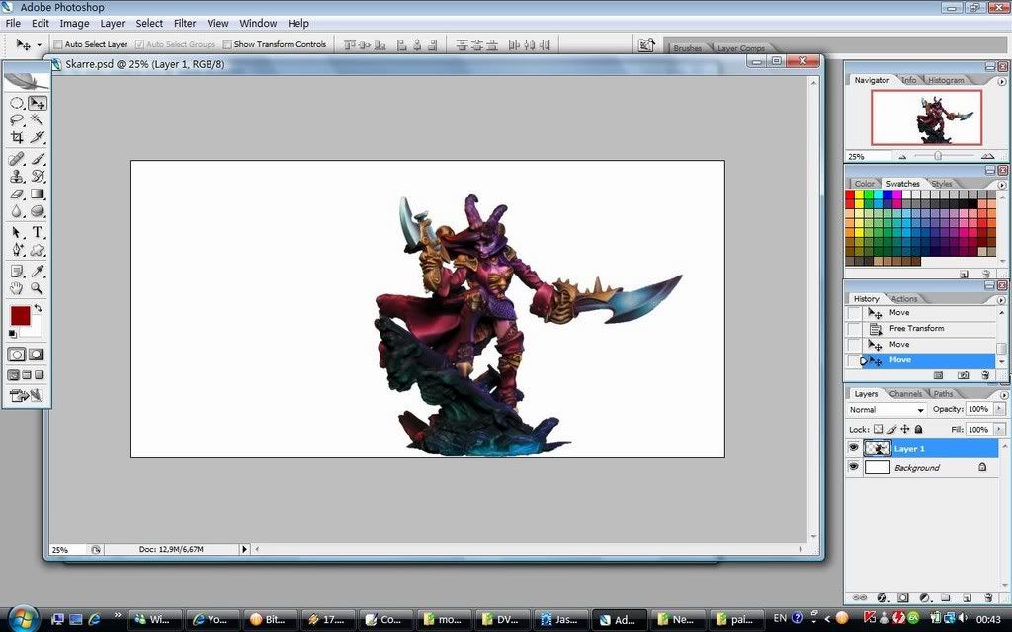The image size is (1012, 632).
Task: Create new layer in Layers panel
Action: click(x=967, y=597)
